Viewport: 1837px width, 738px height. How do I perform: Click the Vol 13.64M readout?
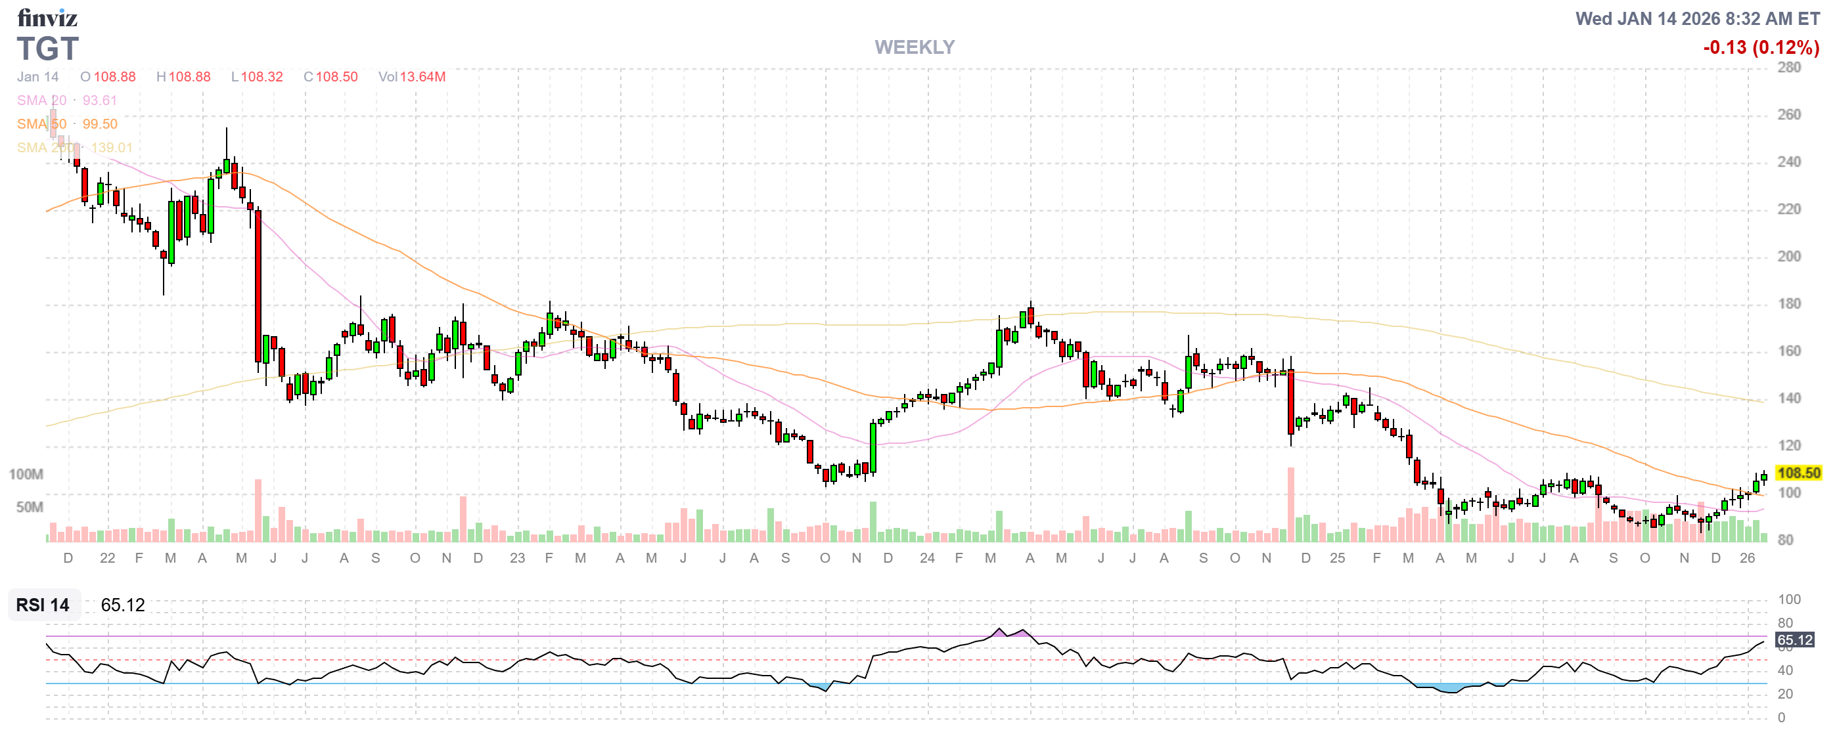(411, 77)
